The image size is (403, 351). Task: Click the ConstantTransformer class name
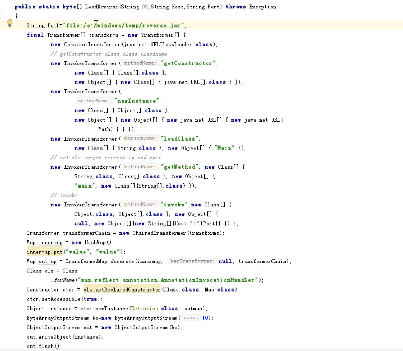(92, 45)
